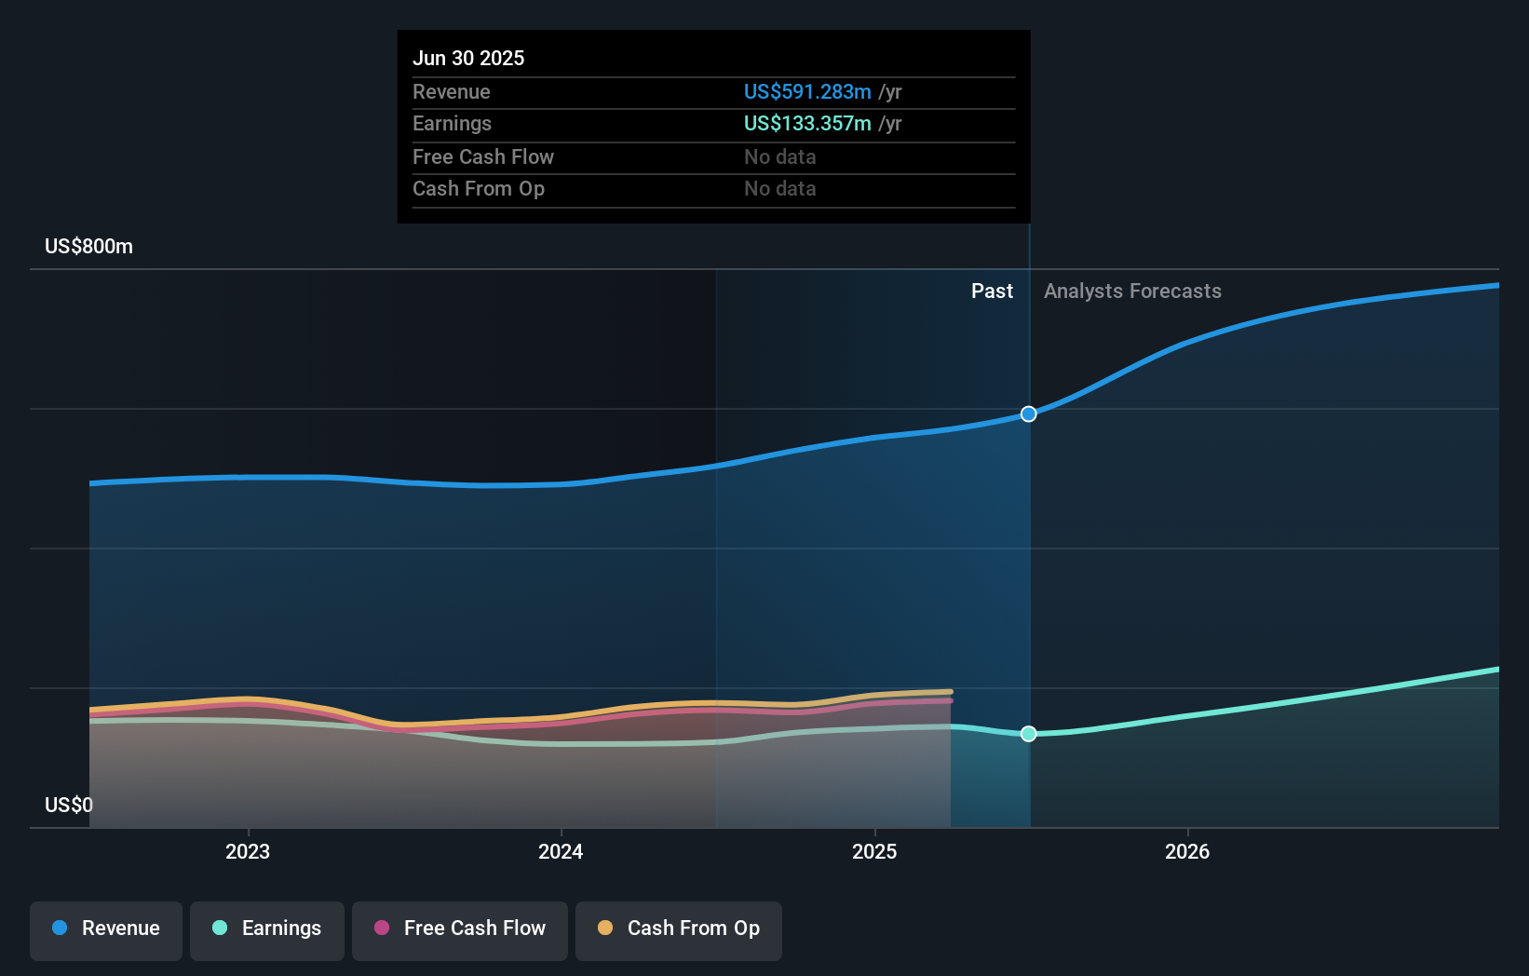Toggle the Revenue series visibility

point(105,929)
